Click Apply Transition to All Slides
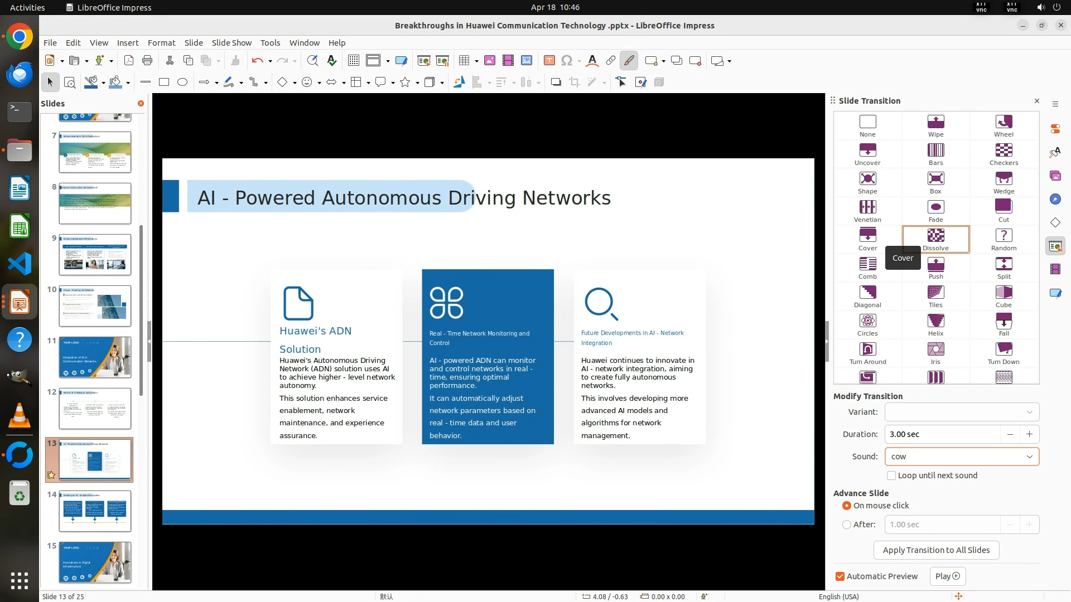Screen dimensions: 1071x602 (936, 550)
